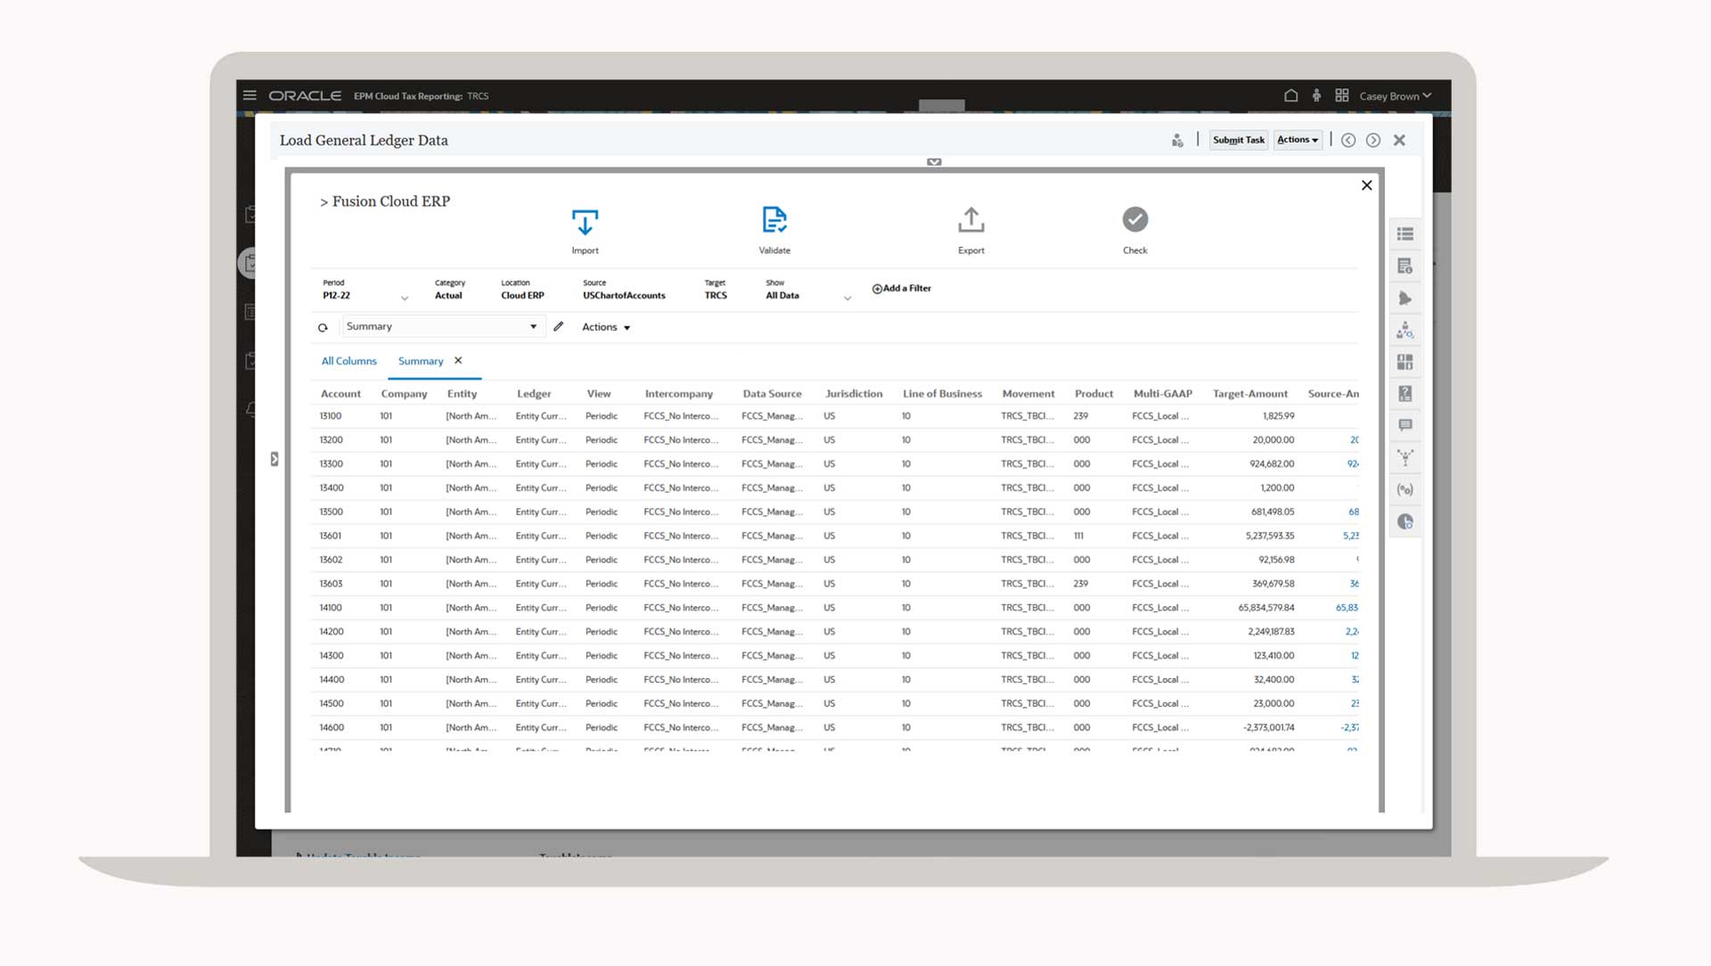Go to previous task arrow
1711x966 pixels.
(1348, 140)
